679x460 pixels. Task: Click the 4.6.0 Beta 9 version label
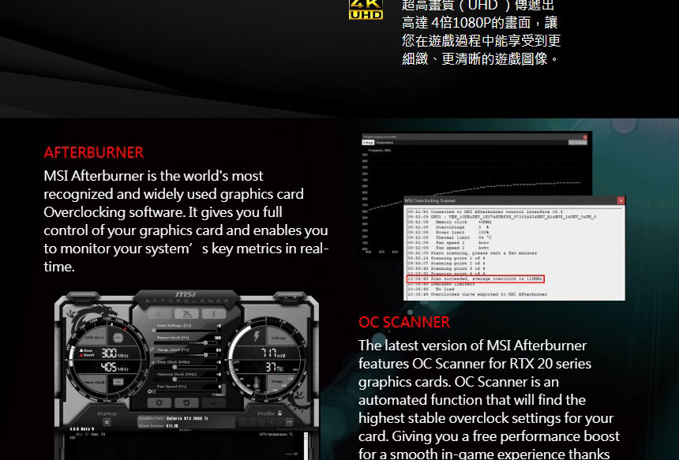82,429
